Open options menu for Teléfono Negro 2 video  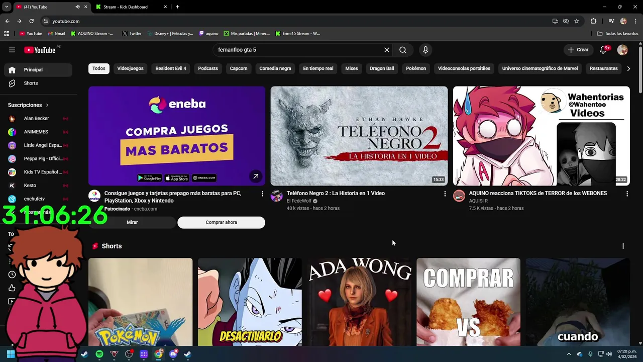(445, 194)
